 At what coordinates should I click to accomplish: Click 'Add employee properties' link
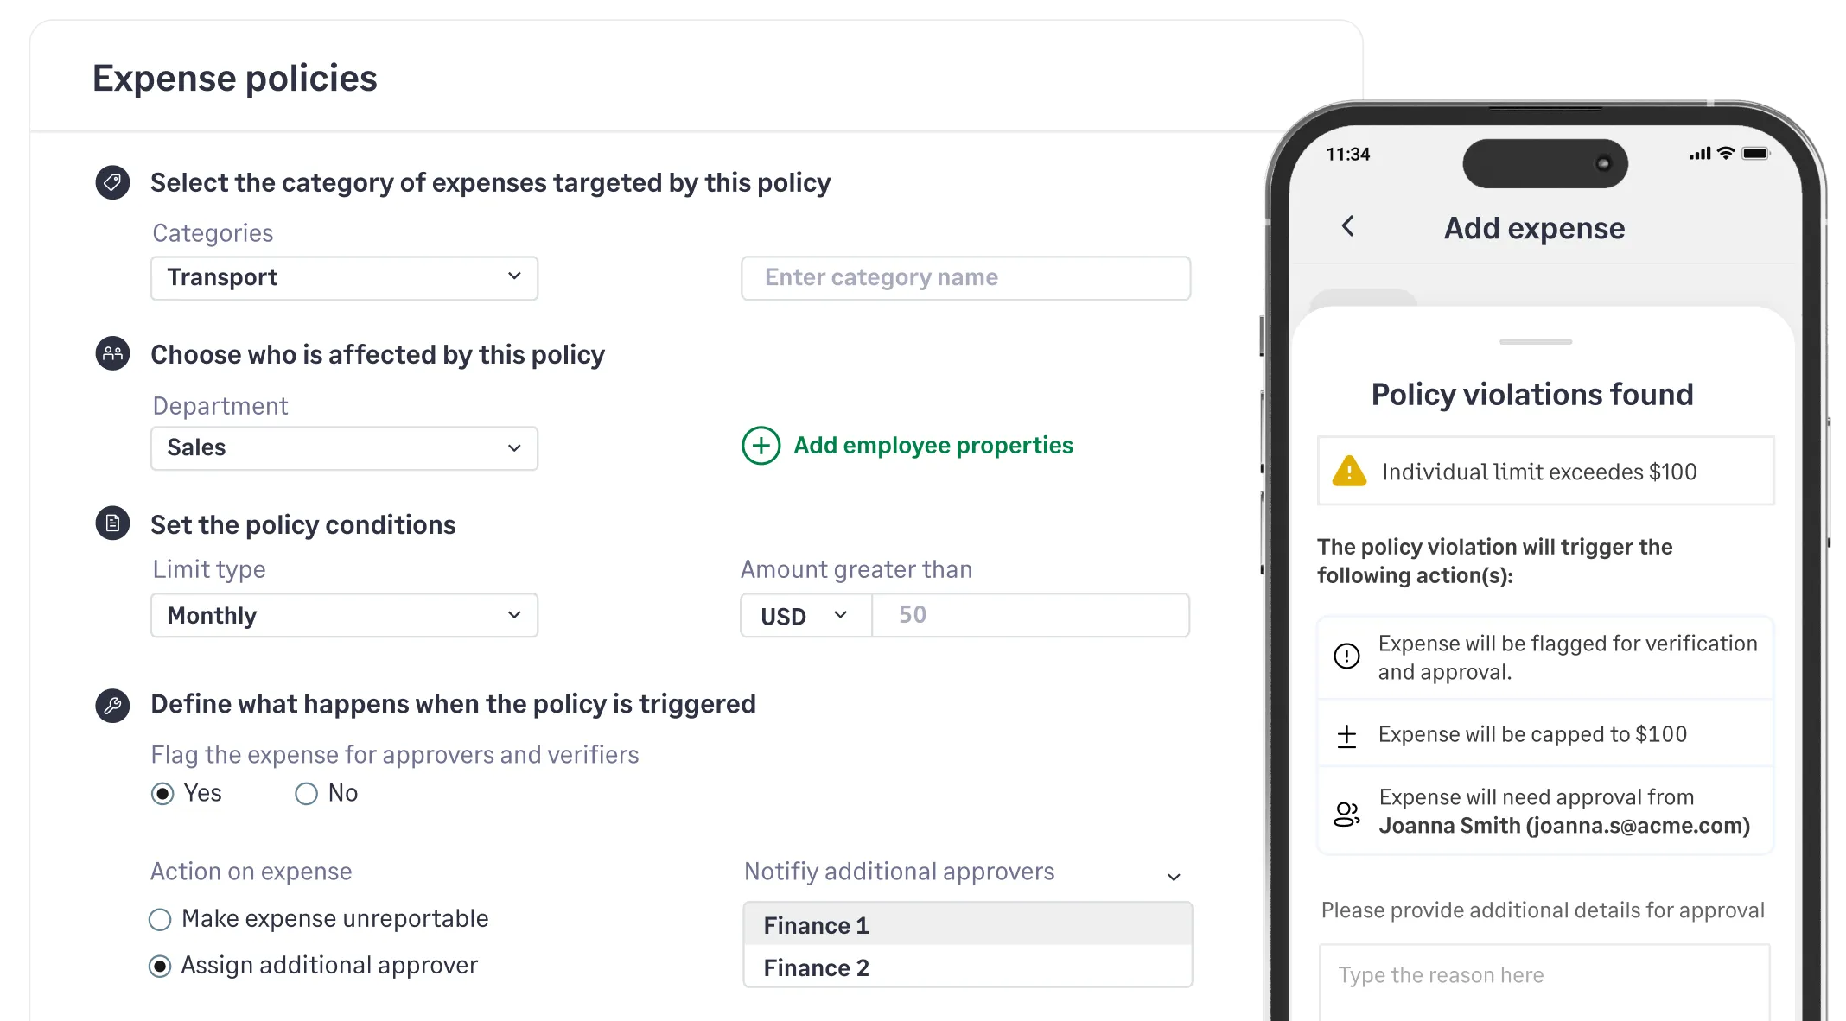pos(932,446)
